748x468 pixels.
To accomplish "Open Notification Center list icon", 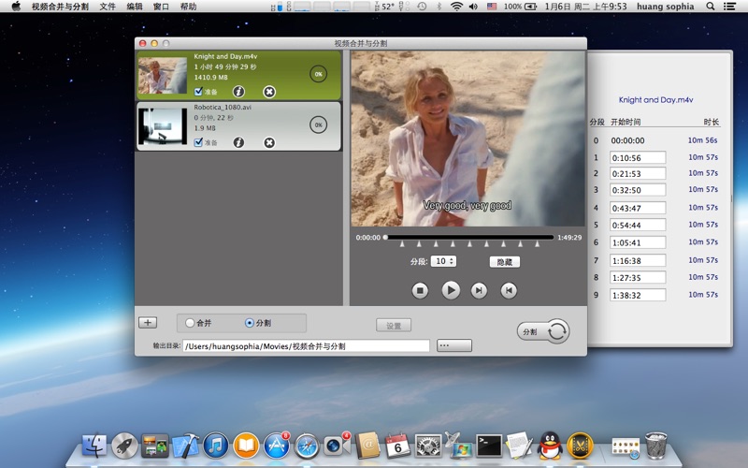I will pos(729,7).
